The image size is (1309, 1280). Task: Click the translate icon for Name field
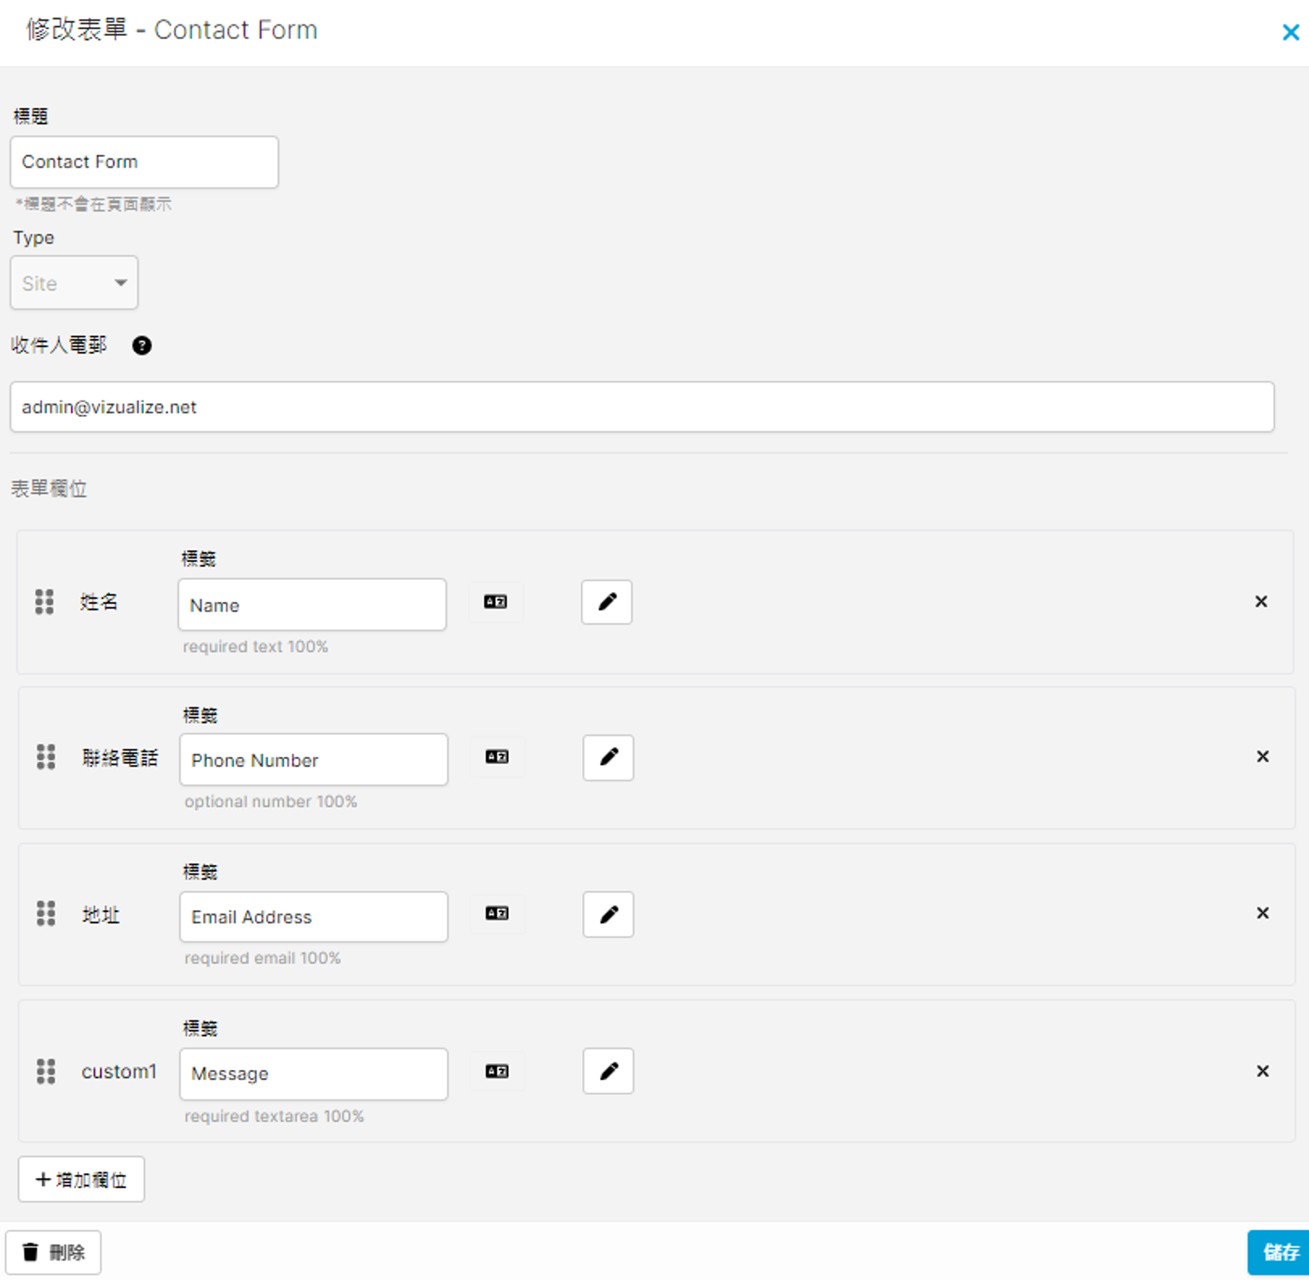[x=495, y=602]
